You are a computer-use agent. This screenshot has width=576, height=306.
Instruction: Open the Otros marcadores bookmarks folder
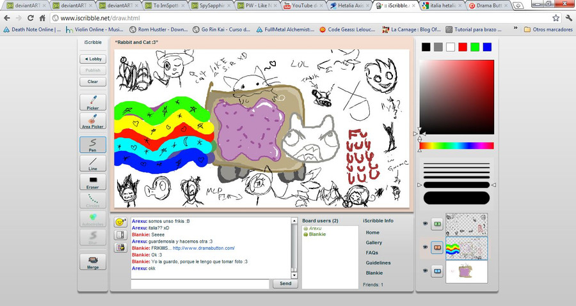click(x=548, y=29)
